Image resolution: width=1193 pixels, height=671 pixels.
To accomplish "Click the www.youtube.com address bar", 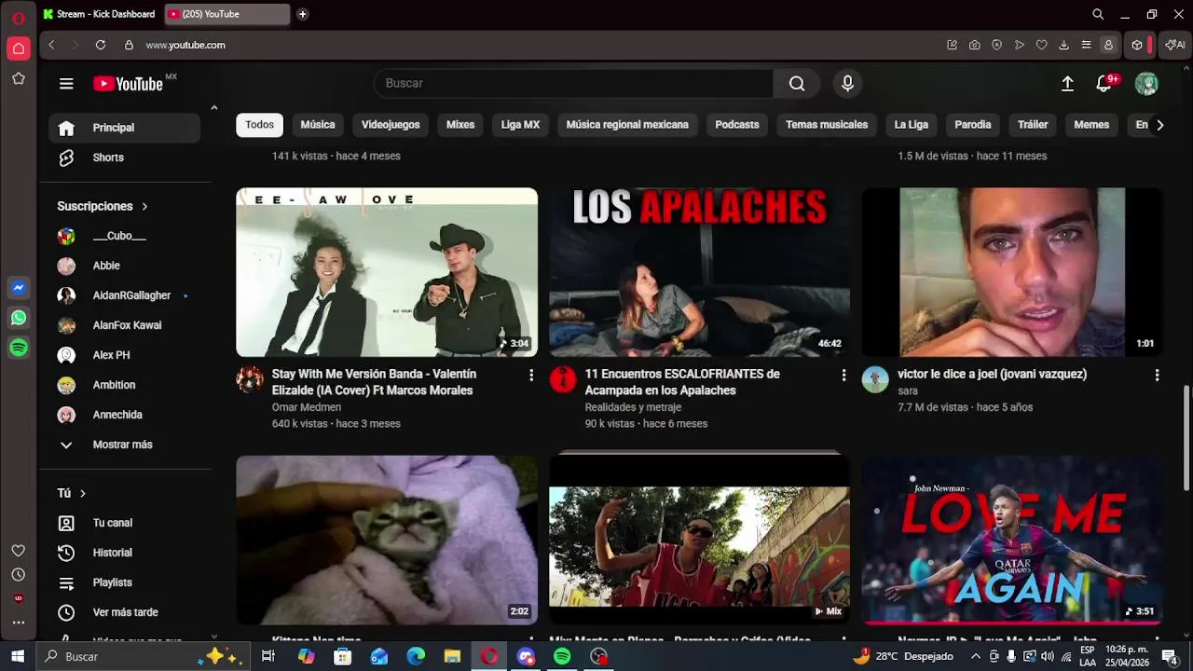I will click(x=185, y=45).
